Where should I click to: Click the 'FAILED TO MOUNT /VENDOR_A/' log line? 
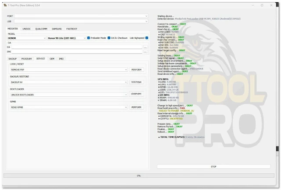(x=177, y=111)
